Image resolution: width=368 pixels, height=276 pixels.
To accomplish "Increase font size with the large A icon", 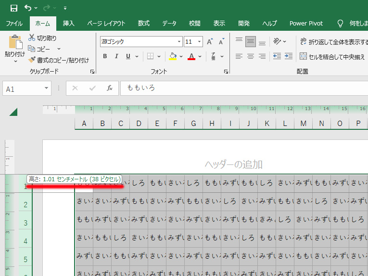I will click(x=210, y=42).
